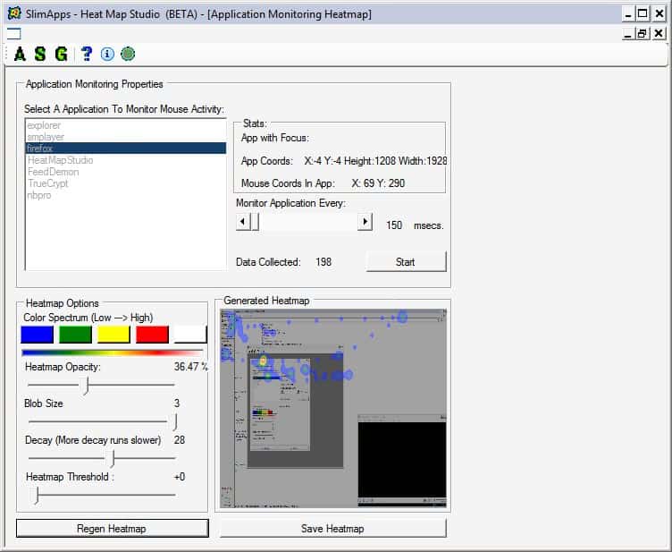
Task: Click the blue info icon
Action: (x=107, y=54)
